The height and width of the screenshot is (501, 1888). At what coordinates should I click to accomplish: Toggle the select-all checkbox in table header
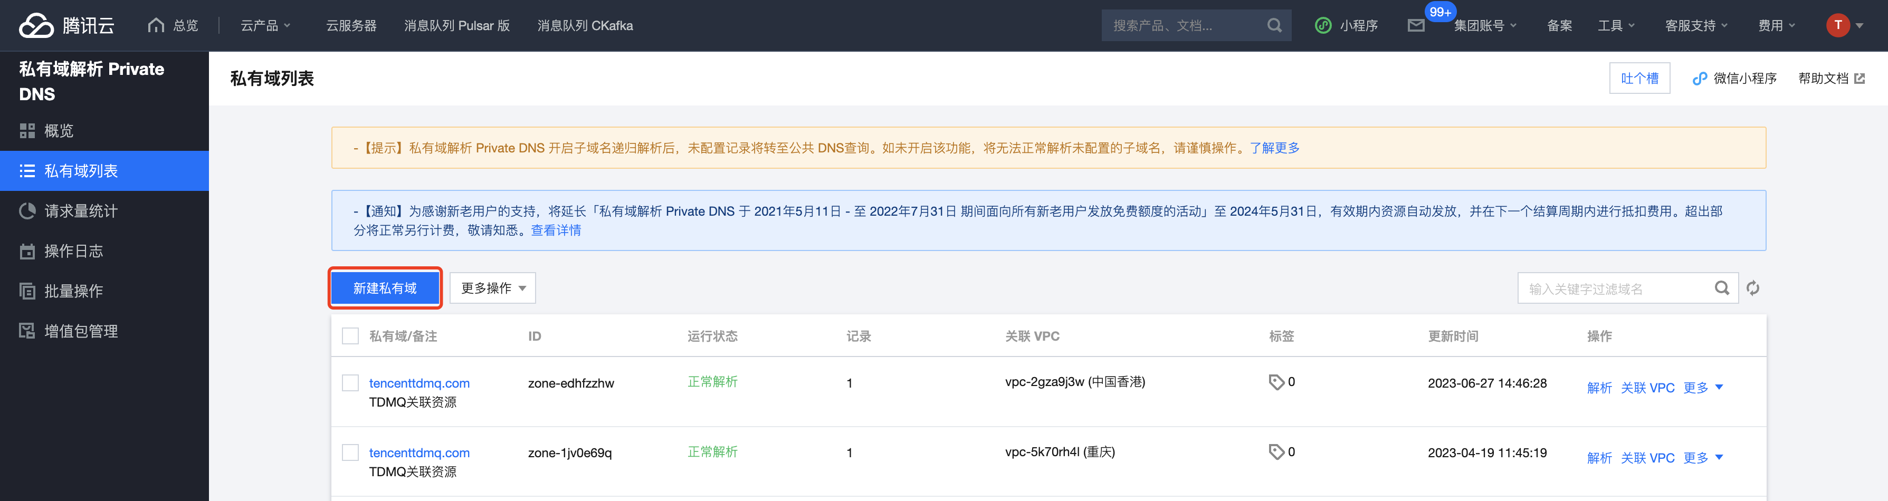pos(350,336)
